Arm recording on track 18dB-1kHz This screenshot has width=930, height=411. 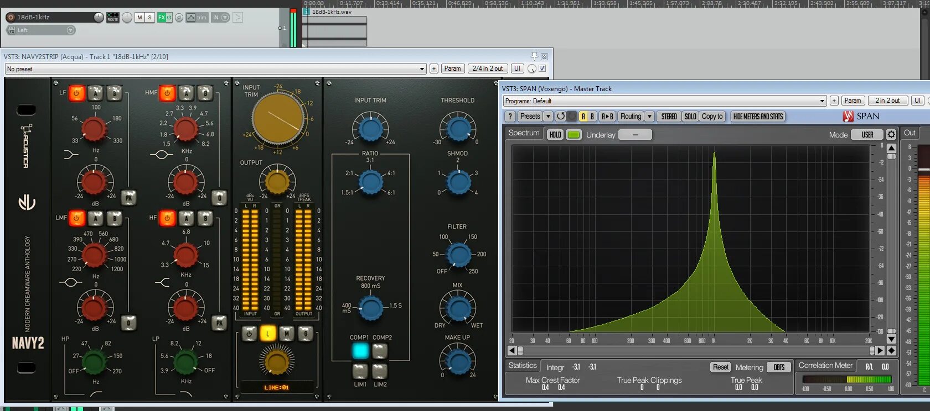(11, 17)
